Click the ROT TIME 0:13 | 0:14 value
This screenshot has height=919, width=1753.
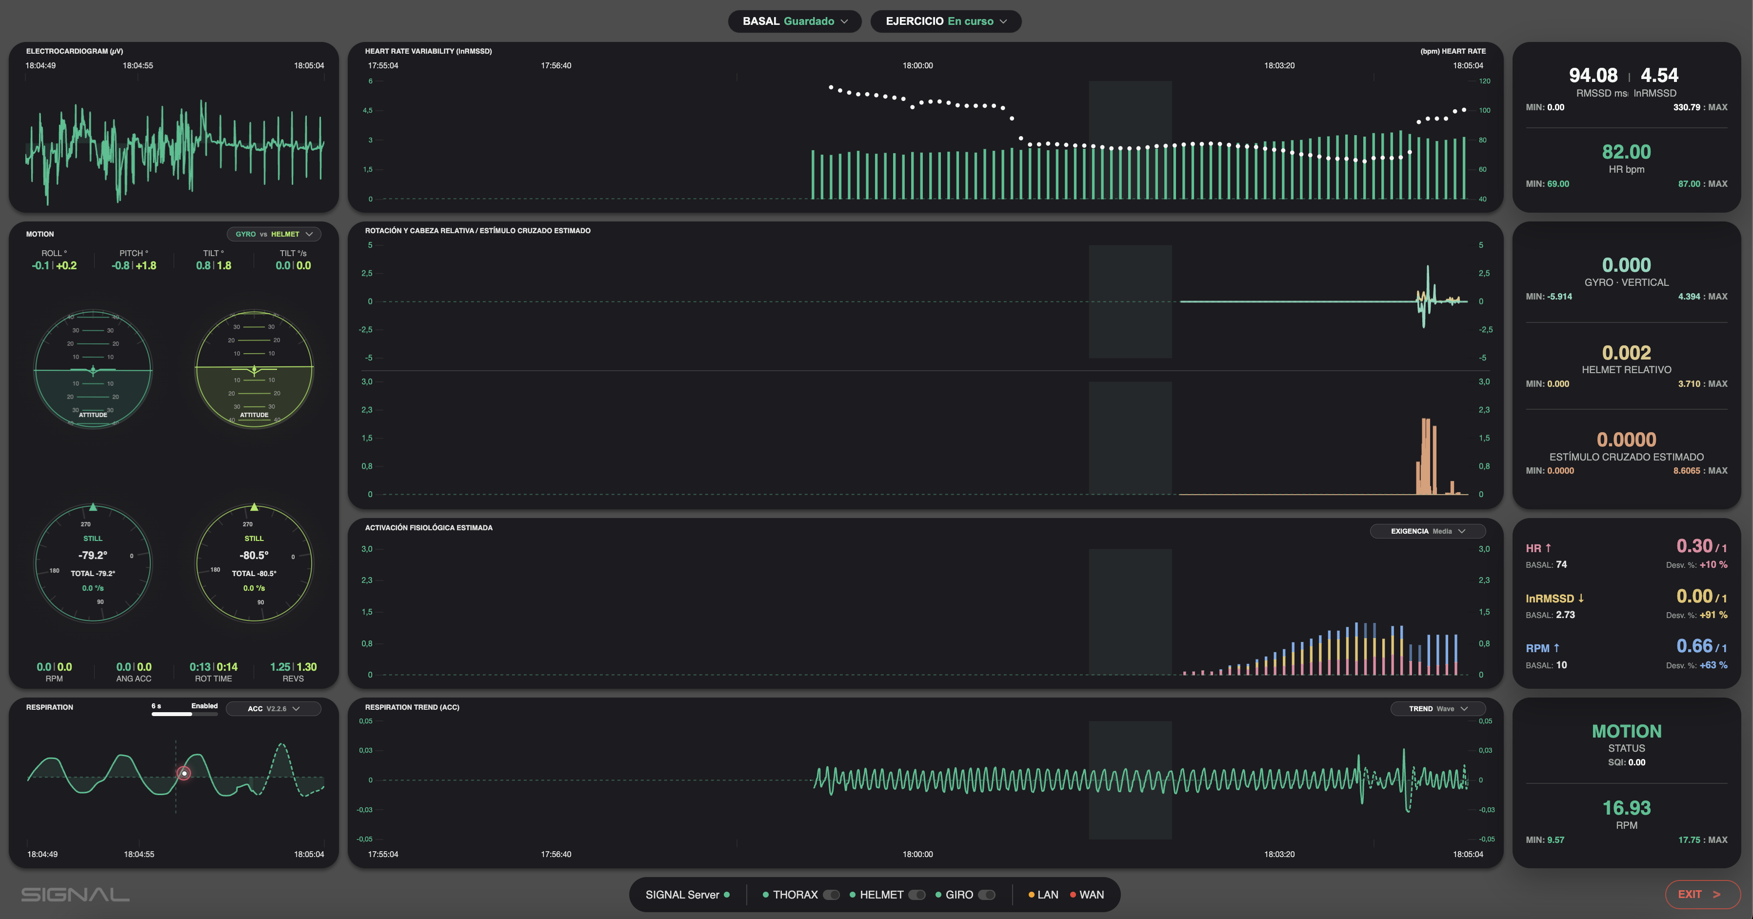coord(214,667)
